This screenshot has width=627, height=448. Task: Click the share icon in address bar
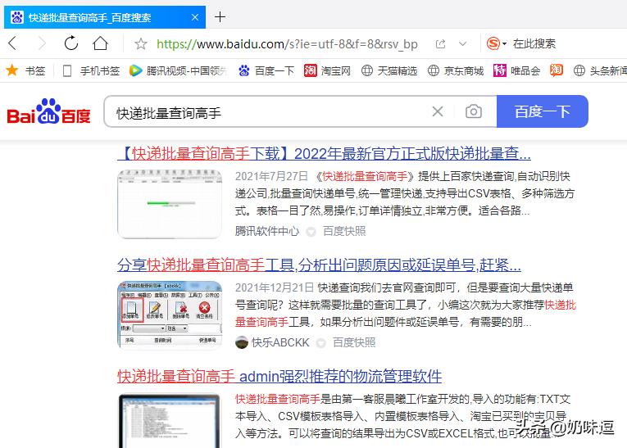[x=440, y=44]
